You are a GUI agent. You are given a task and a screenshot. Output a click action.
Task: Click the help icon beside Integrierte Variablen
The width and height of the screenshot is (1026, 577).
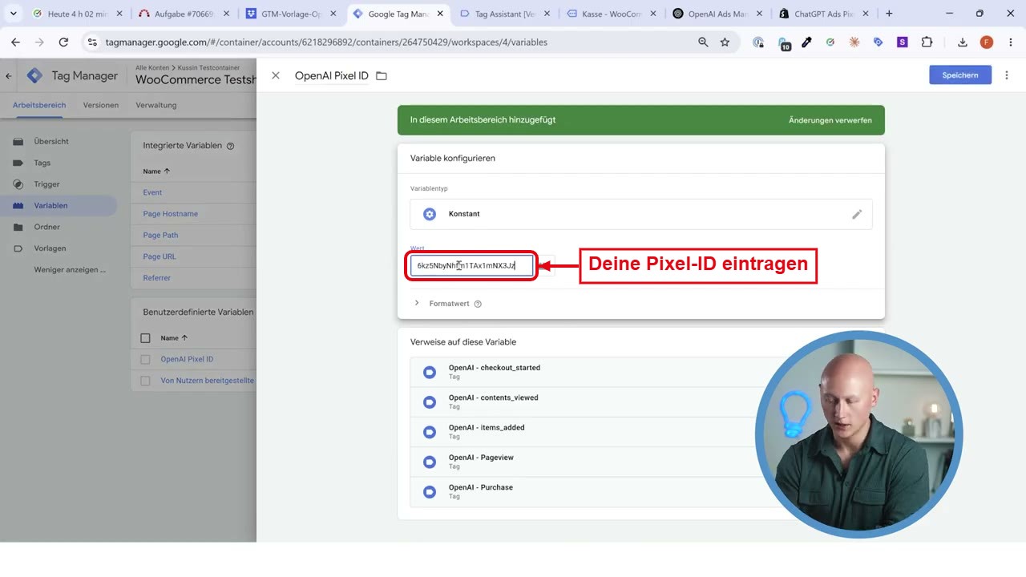[x=231, y=146]
